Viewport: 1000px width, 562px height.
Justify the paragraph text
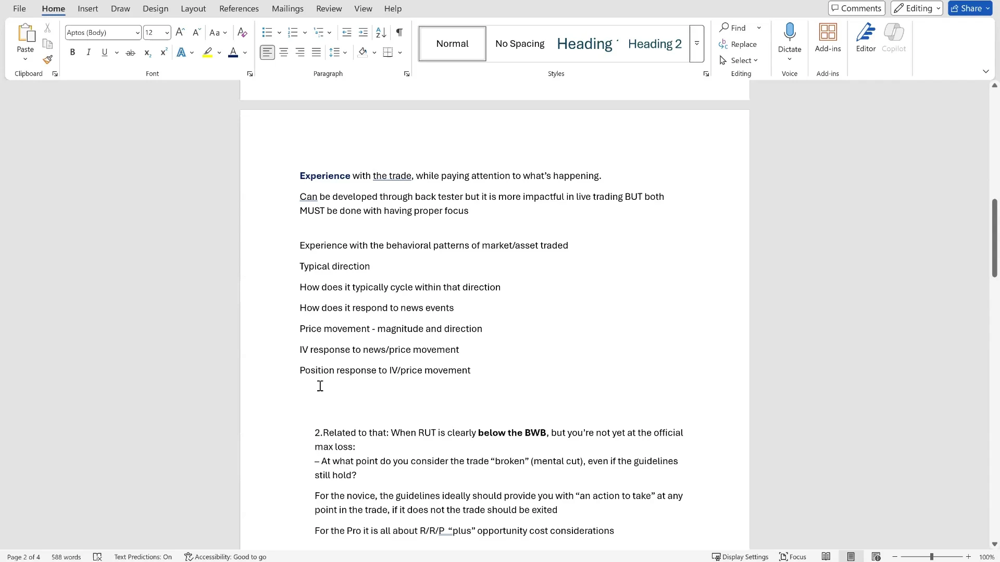point(316,53)
